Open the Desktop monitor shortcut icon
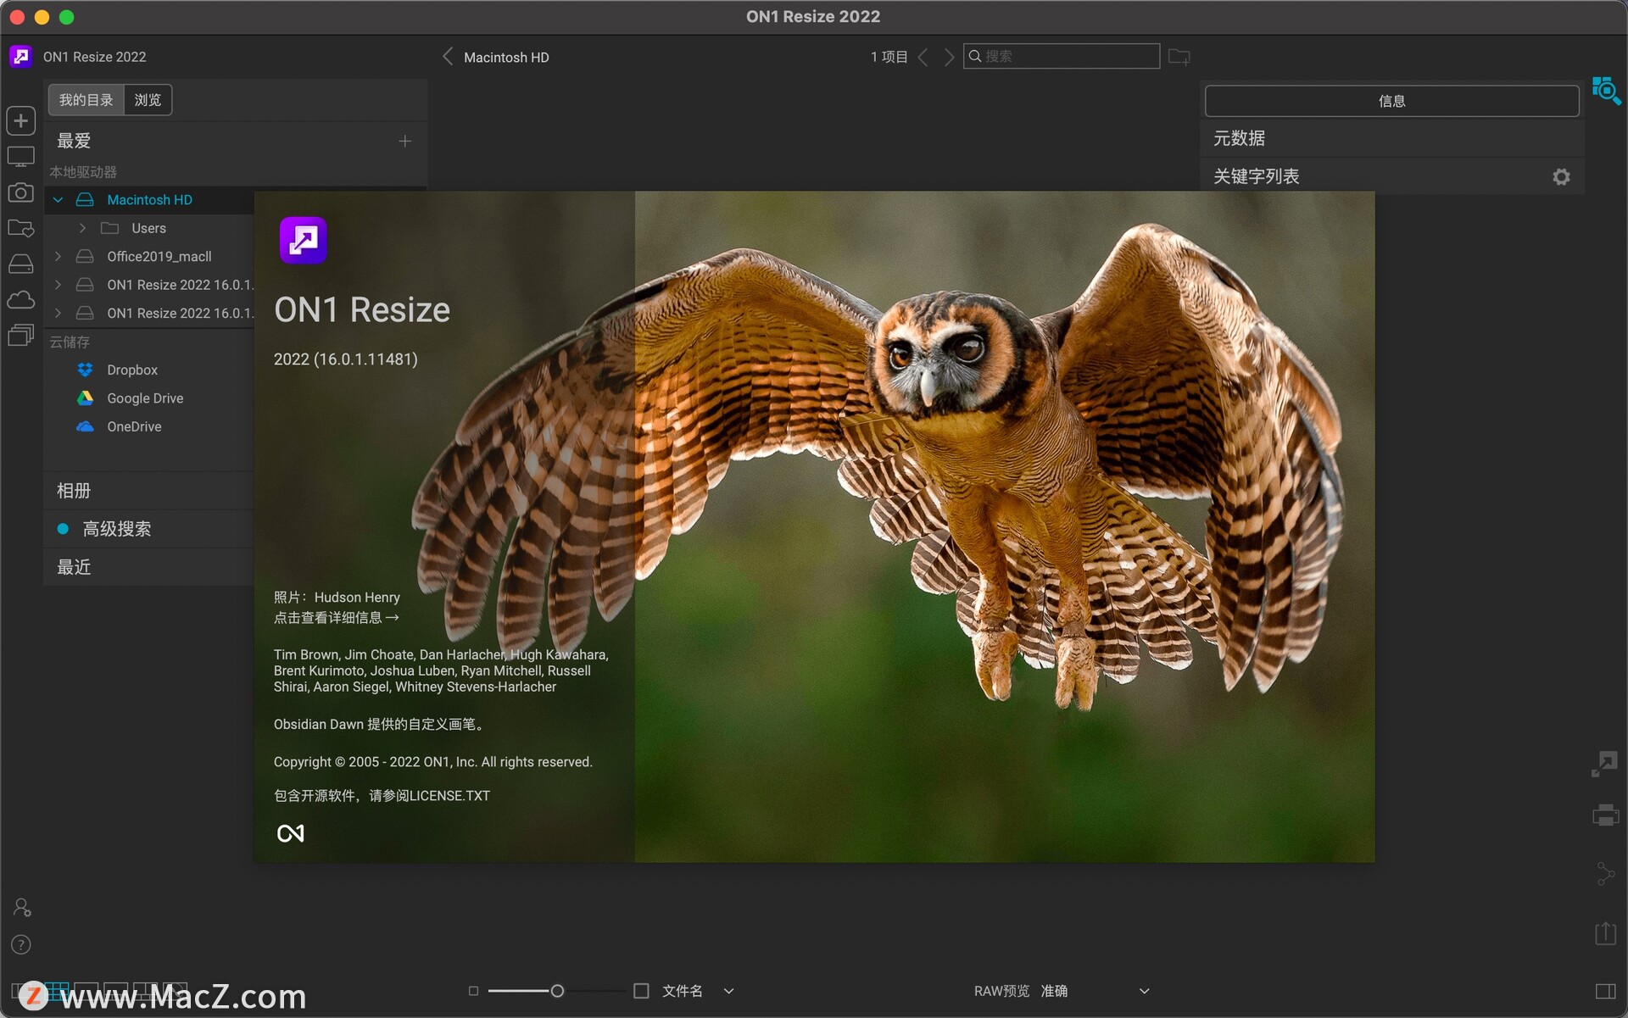Screen dimensions: 1628x1018 coord(21,157)
